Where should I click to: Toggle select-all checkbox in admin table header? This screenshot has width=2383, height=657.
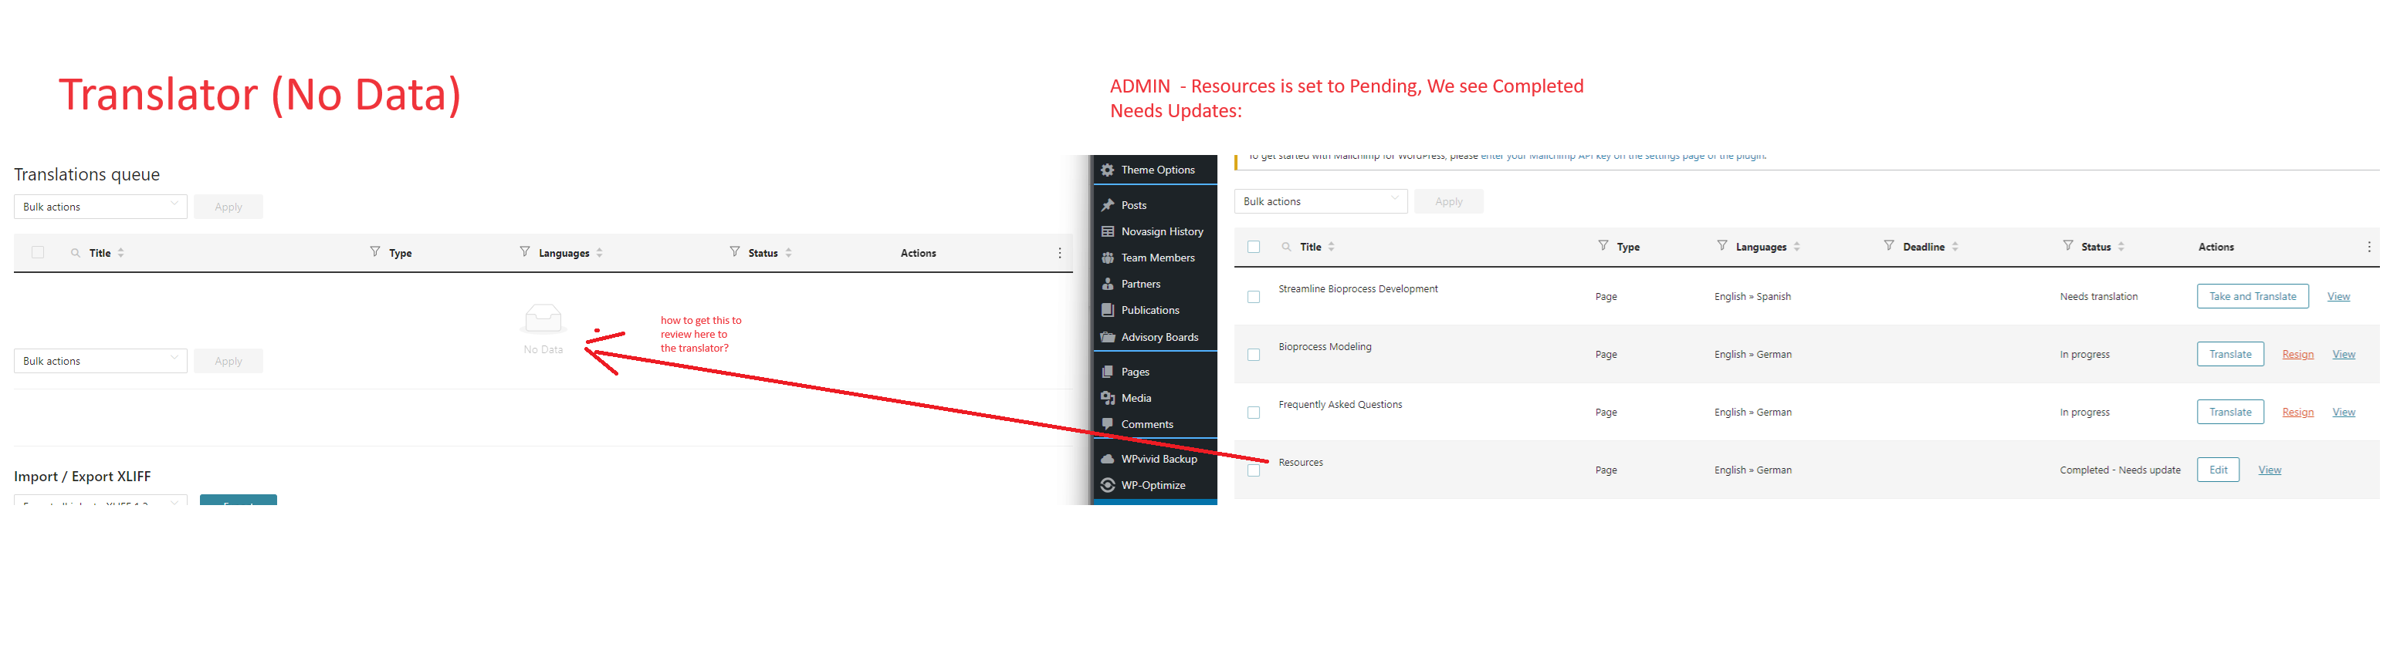click(1254, 247)
